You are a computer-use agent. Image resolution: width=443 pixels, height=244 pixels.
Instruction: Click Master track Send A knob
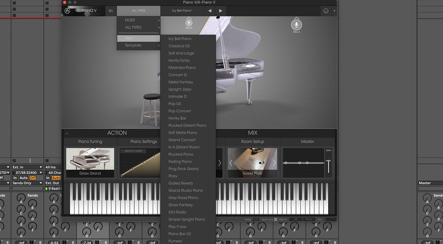coord(427,197)
